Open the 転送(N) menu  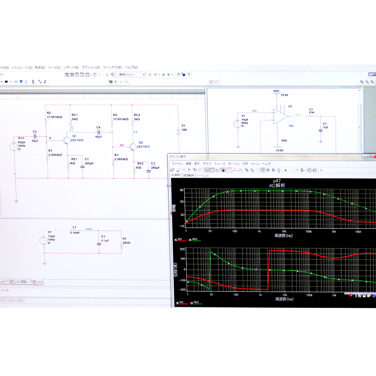pyautogui.click(x=40, y=67)
